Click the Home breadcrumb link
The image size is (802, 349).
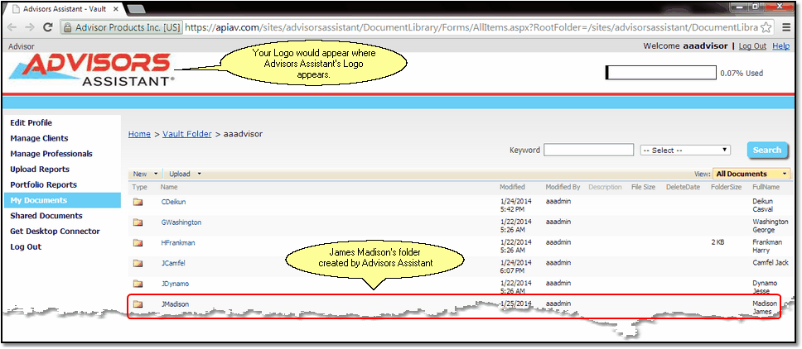139,134
